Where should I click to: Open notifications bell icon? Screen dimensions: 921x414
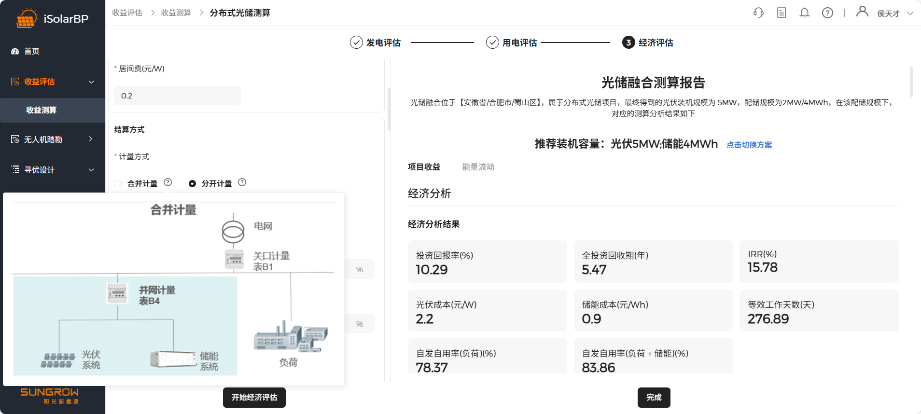(x=804, y=13)
